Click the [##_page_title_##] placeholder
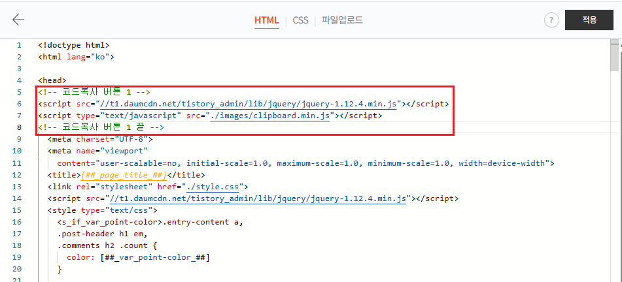The height and width of the screenshot is (282, 622). pyautogui.click(x=124, y=175)
